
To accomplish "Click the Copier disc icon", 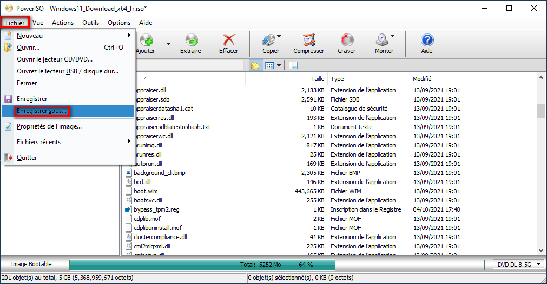I will click(269, 41).
